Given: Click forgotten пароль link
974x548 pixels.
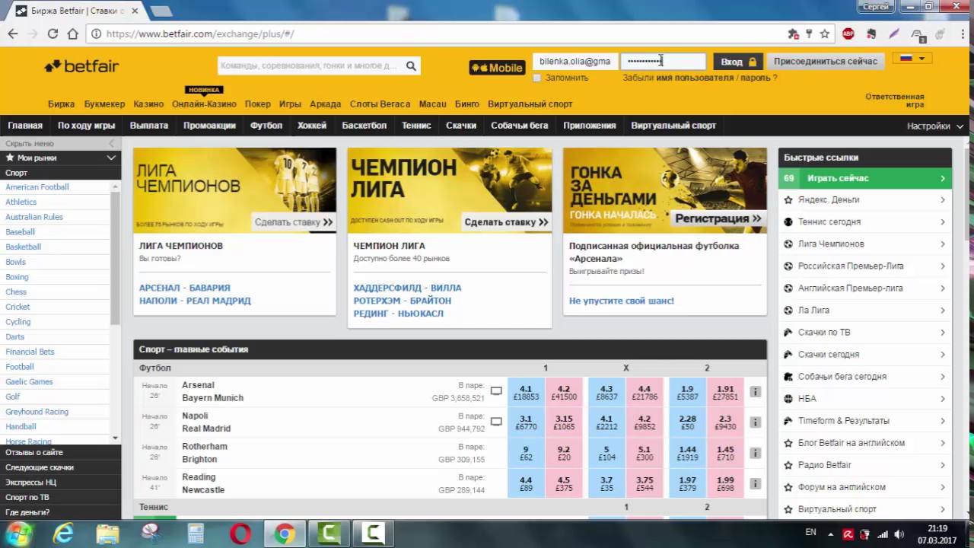Looking at the screenshot, I should 756,78.
